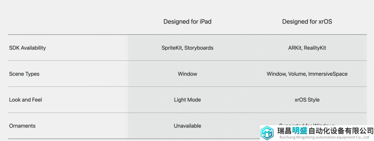The height and width of the screenshot is (141, 374).
Task: Click the Window cell under iPad column
Action: coord(187,74)
